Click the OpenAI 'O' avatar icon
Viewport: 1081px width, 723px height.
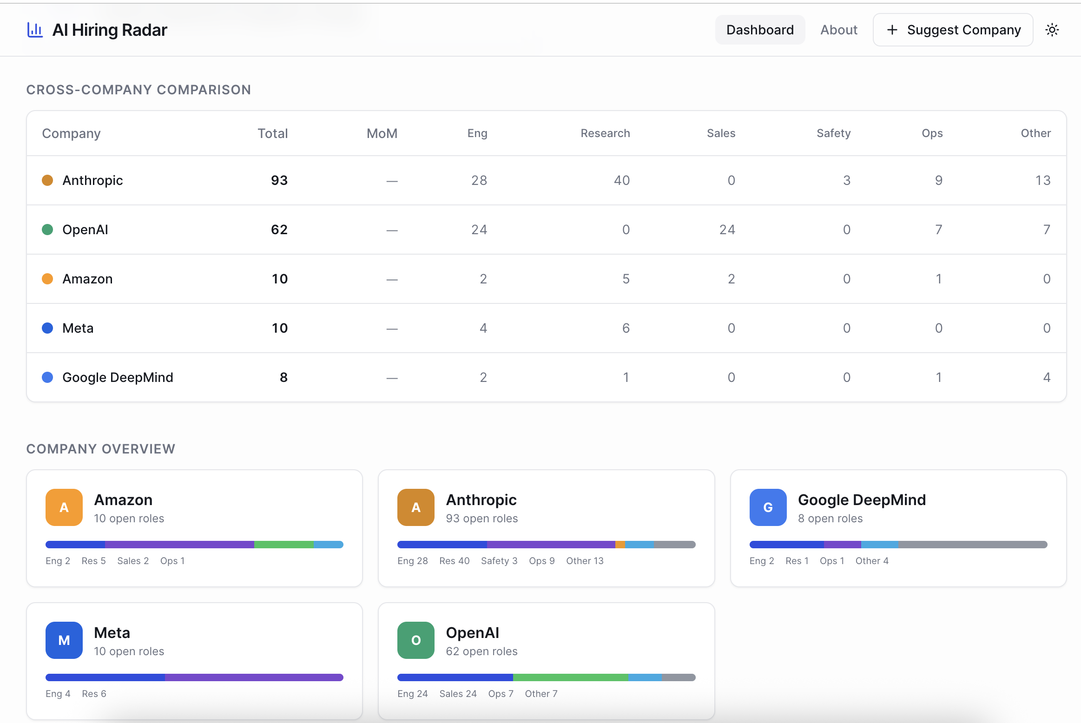415,640
